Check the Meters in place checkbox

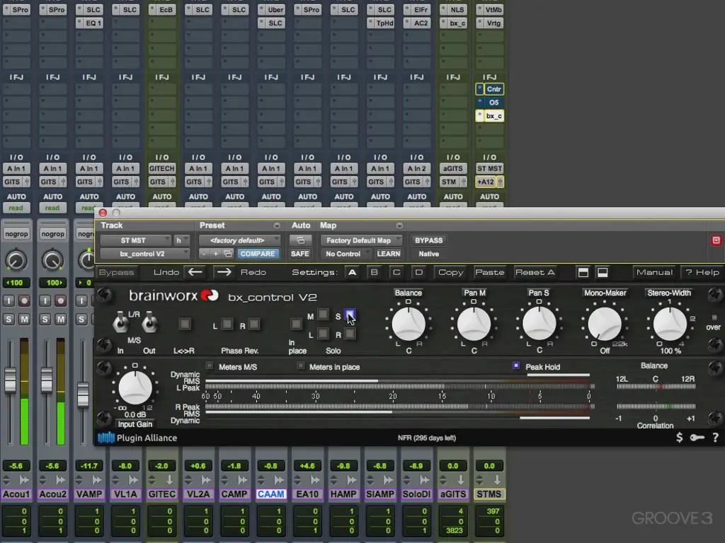[300, 366]
